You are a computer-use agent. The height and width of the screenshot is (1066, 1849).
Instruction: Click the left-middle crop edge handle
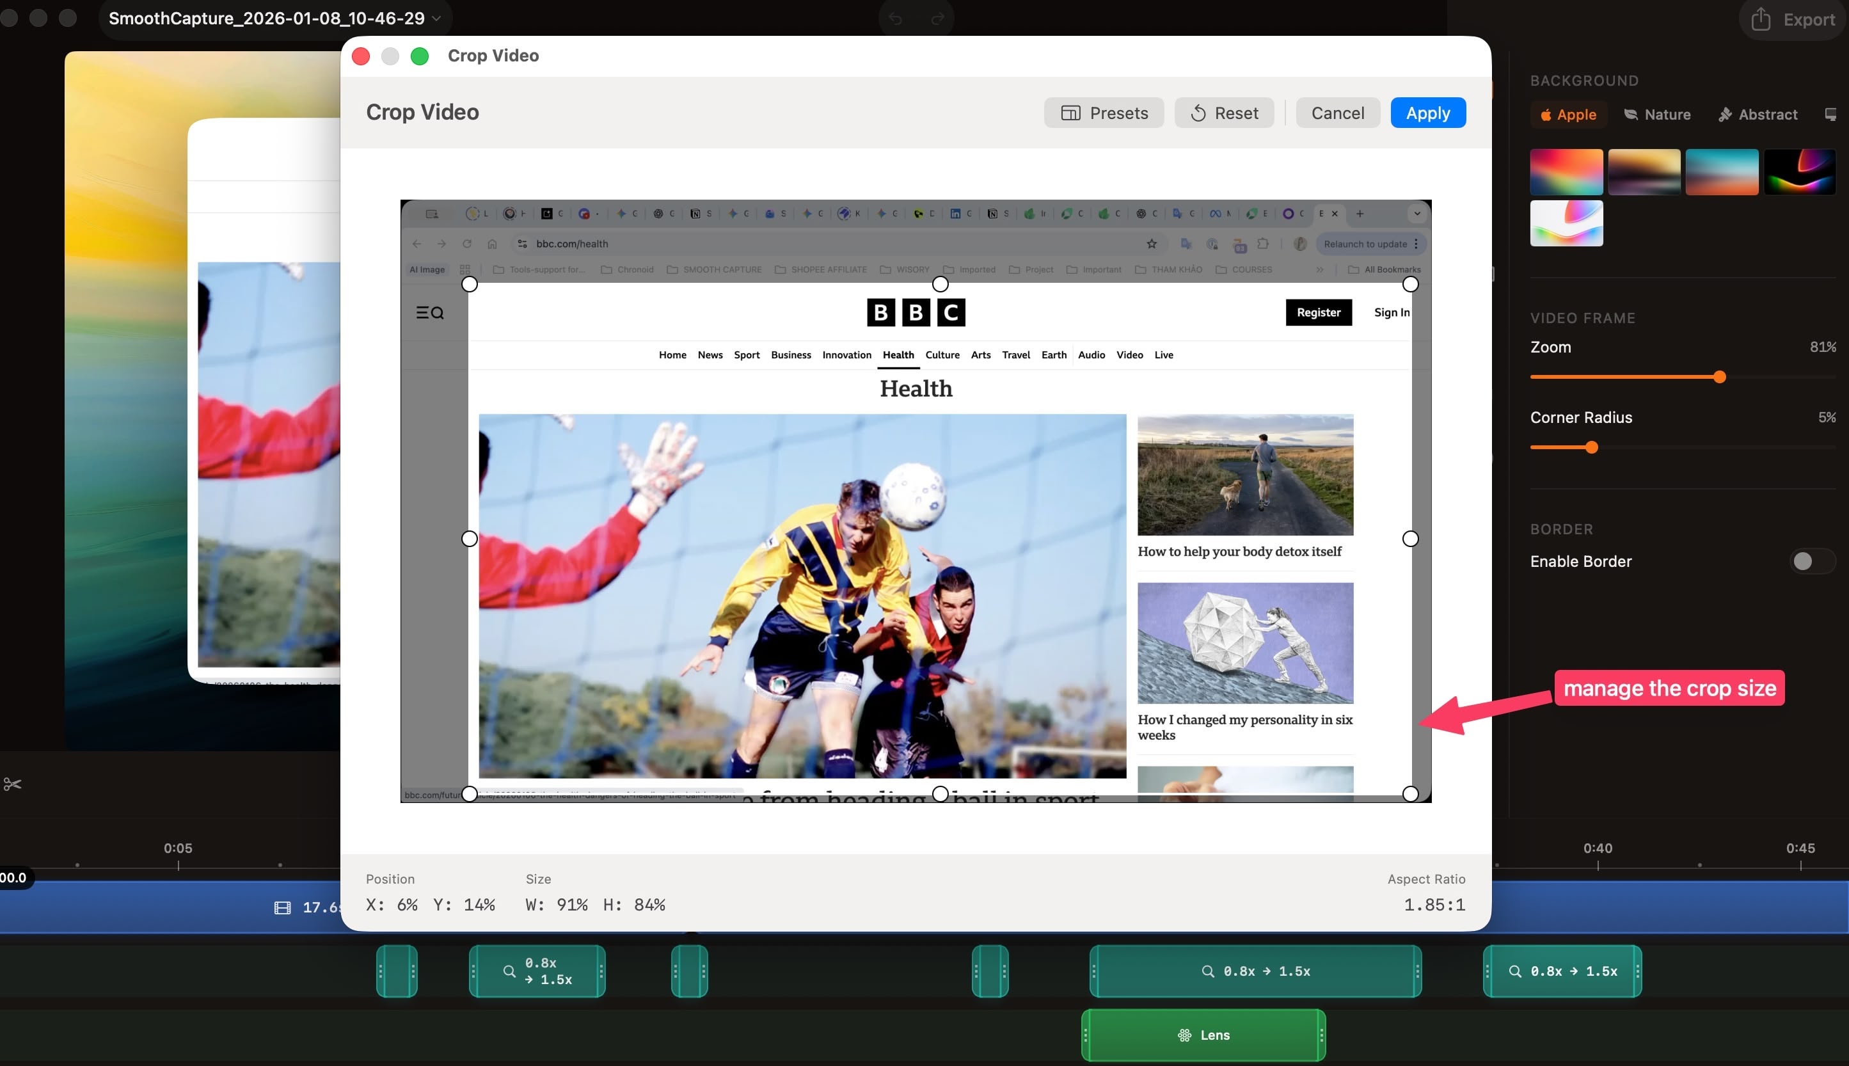click(x=470, y=539)
